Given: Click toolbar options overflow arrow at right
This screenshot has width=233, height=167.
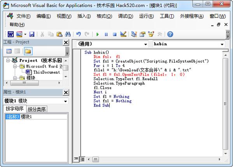Looking at the screenshot, I should click(x=228, y=34).
